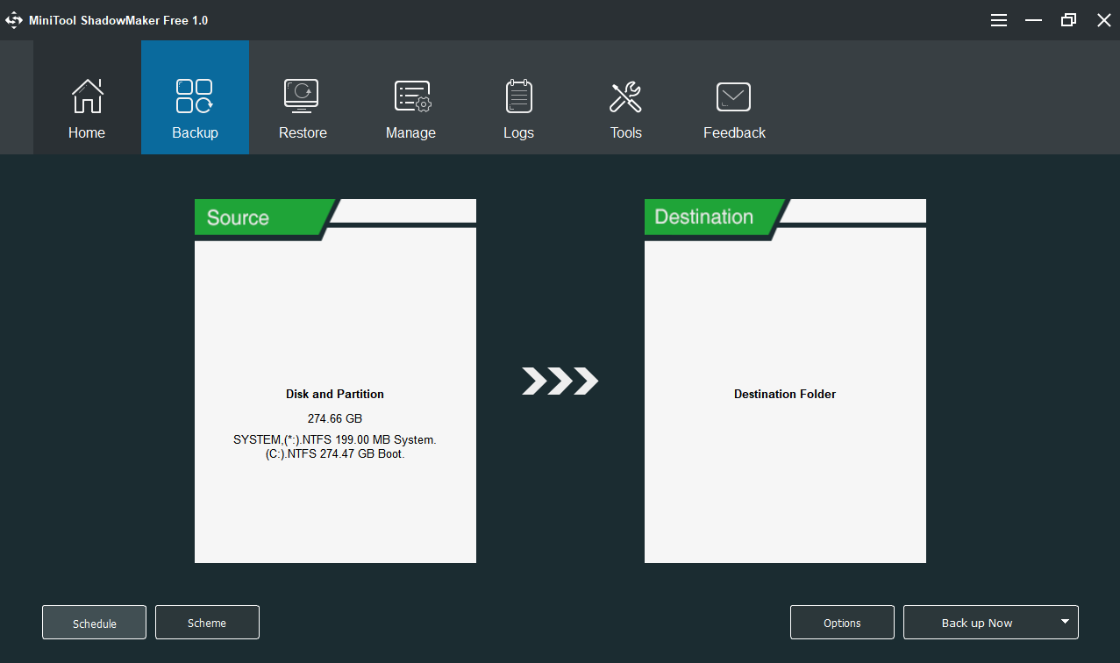Restore down the window
Viewport: 1120px width, 663px height.
point(1068,20)
